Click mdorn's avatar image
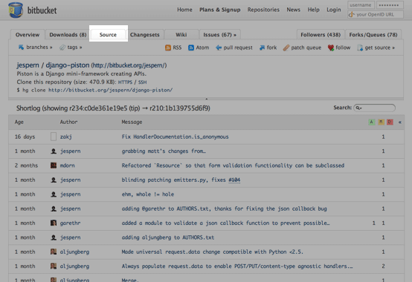412x282 pixels. [x=54, y=165]
